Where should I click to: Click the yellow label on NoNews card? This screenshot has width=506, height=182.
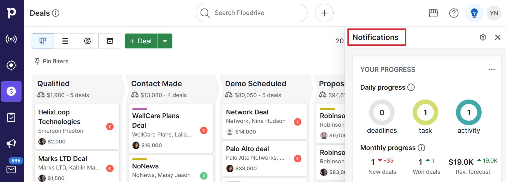tap(140, 159)
